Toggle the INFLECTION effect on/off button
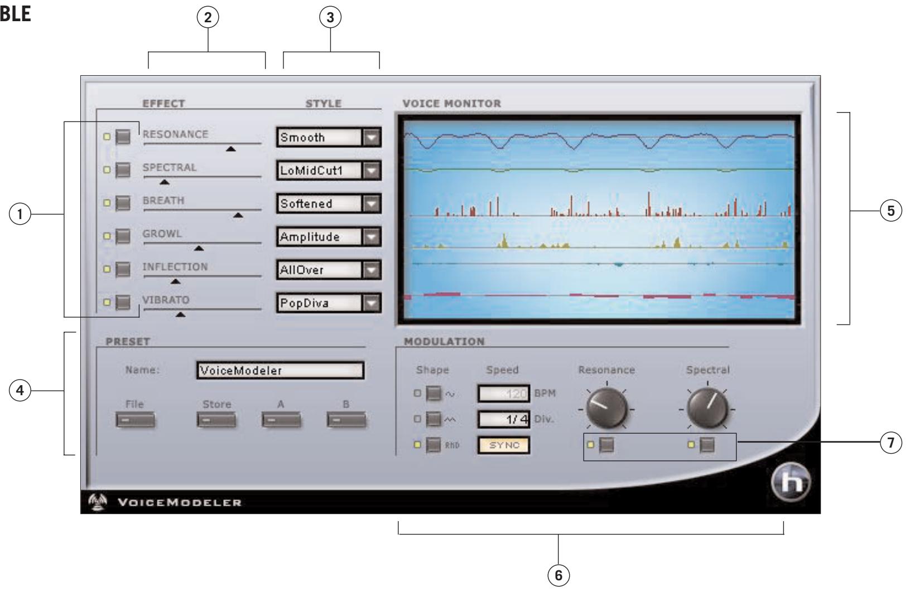 [123, 269]
